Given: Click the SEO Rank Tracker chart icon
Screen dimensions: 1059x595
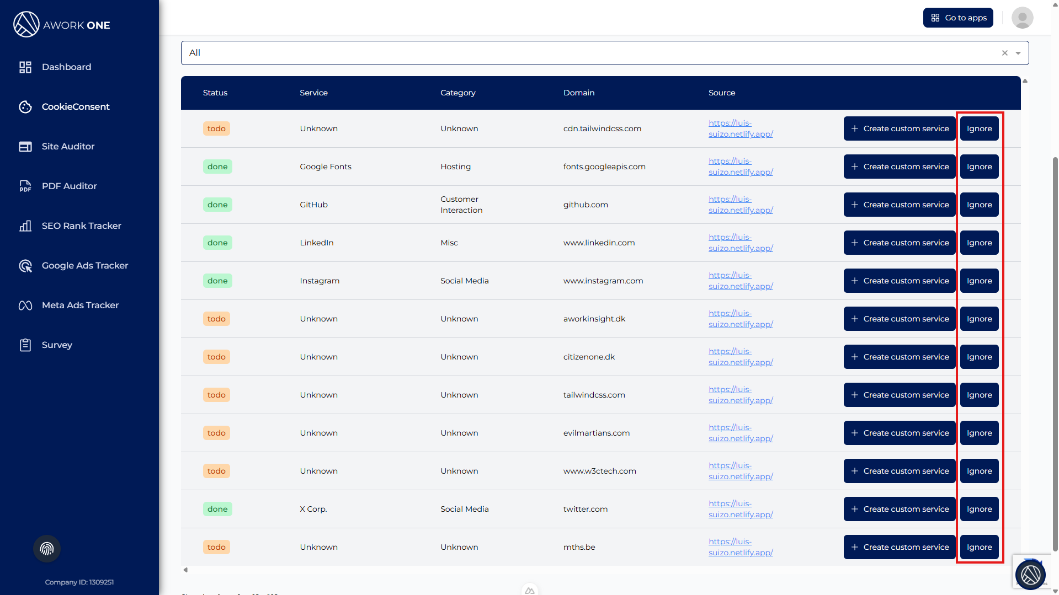Looking at the screenshot, I should (x=25, y=226).
